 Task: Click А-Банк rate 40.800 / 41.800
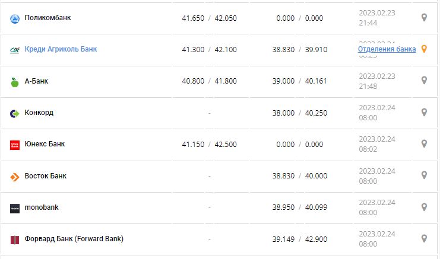point(209,81)
